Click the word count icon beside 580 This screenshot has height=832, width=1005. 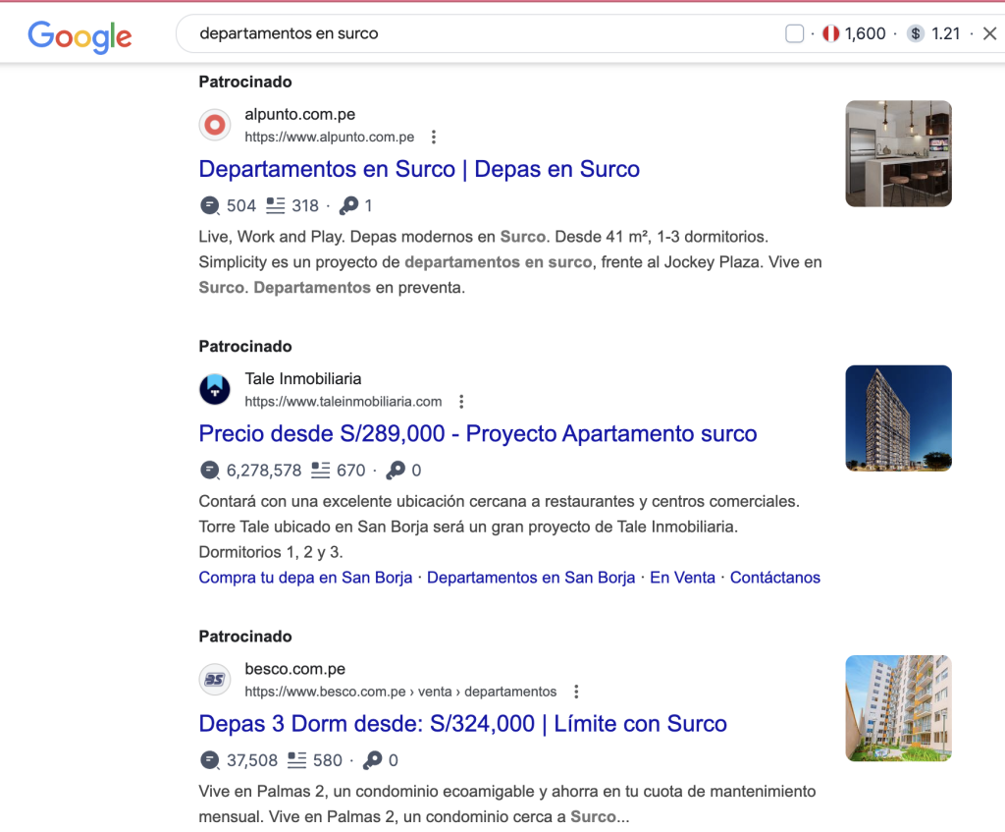296,760
